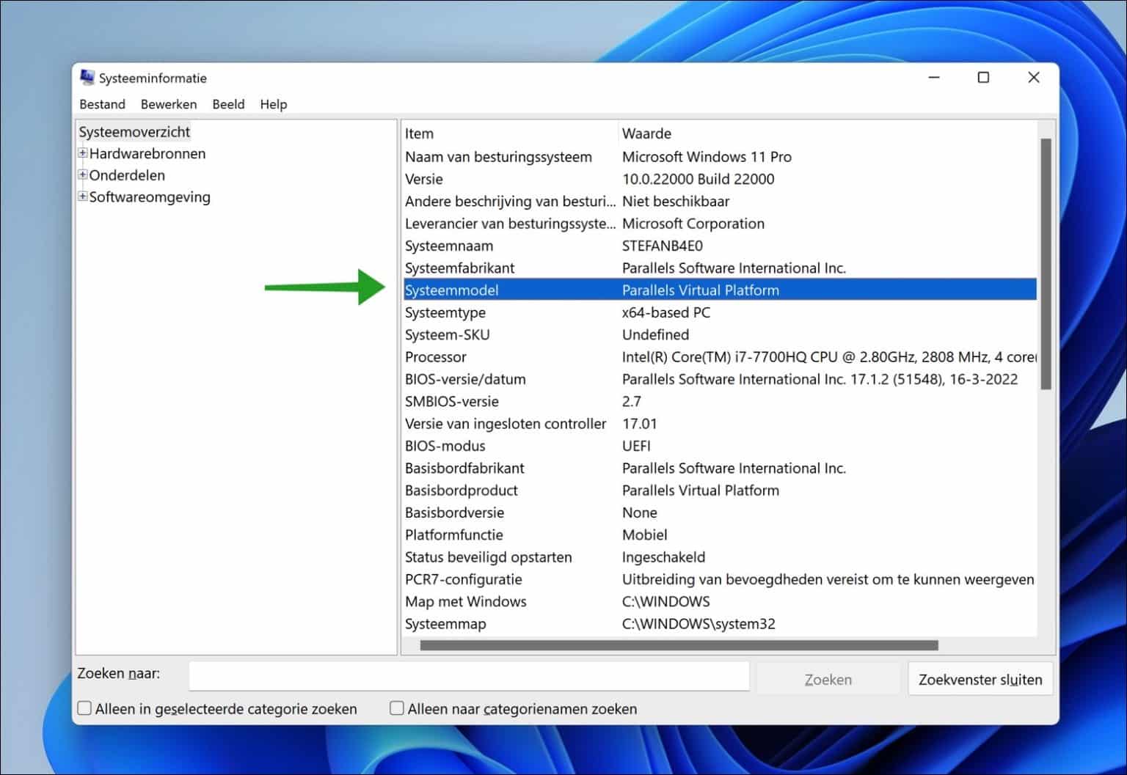Maximize the Systeeminformatie window
Viewport: 1127px width, 775px height.
[983, 78]
